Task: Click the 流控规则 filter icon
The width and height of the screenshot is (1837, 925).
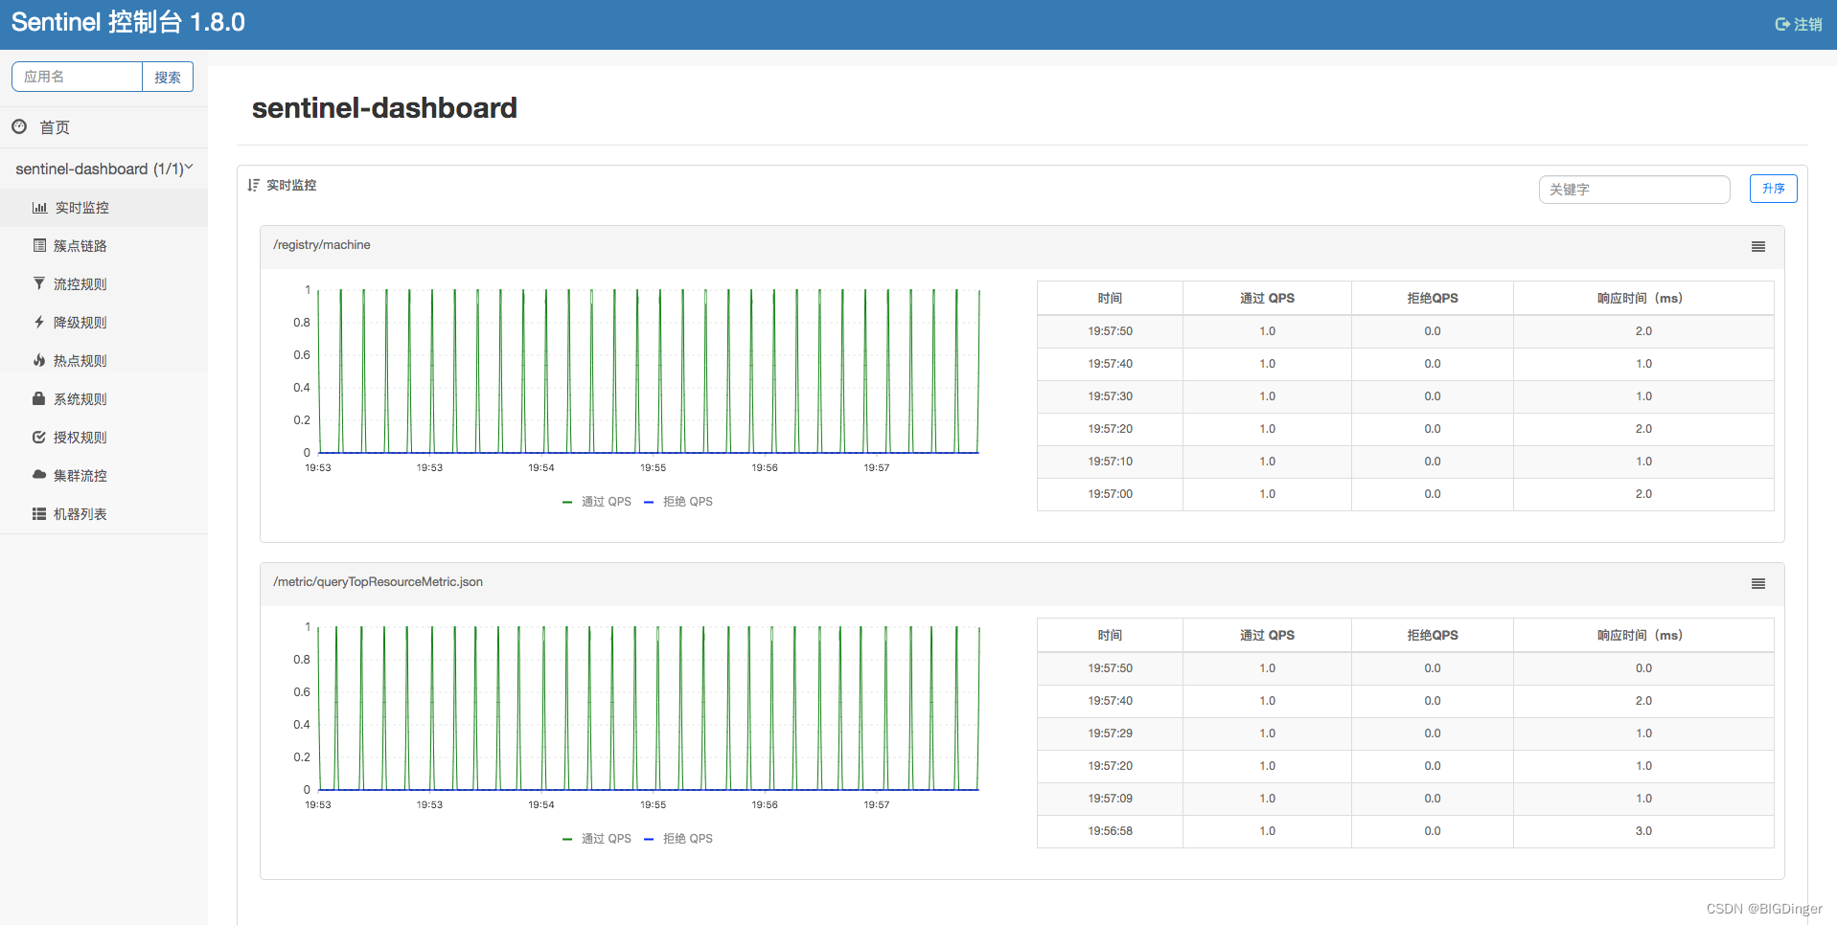Action: pos(39,283)
